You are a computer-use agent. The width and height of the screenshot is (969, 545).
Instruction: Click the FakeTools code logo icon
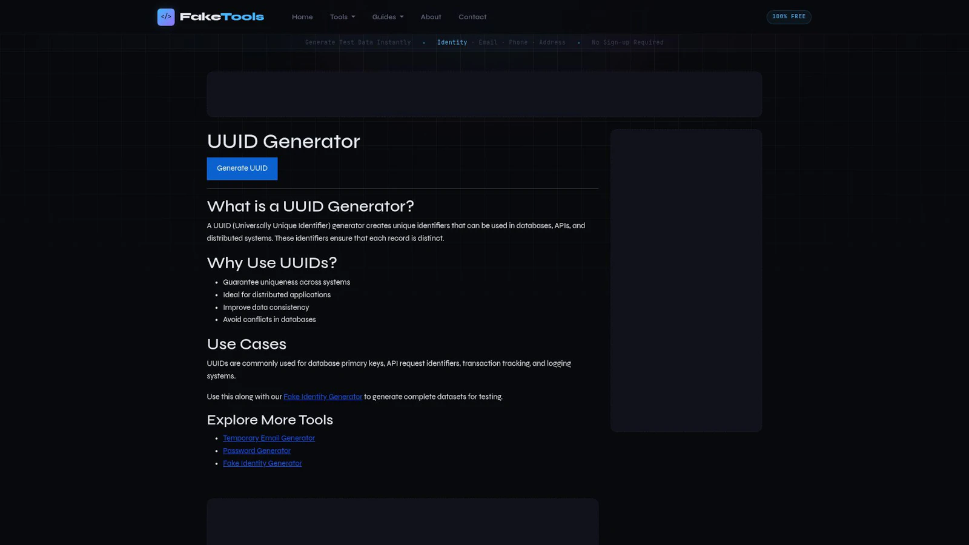pos(166,17)
